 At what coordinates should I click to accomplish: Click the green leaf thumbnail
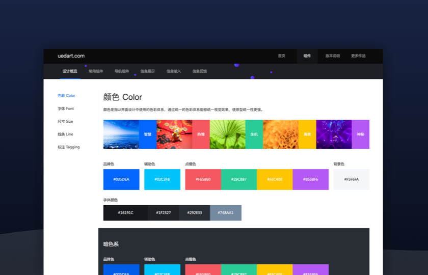tap(227, 134)
